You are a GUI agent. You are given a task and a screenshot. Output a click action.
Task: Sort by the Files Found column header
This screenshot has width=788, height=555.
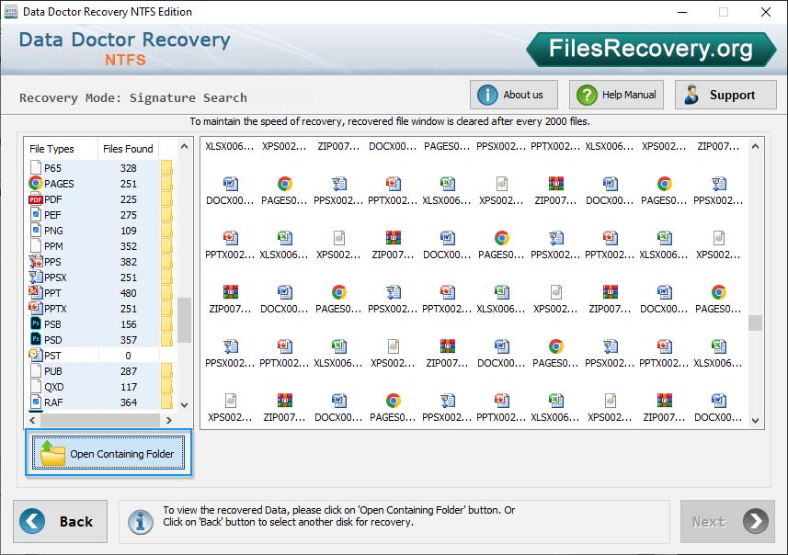[x=128, y=149]
